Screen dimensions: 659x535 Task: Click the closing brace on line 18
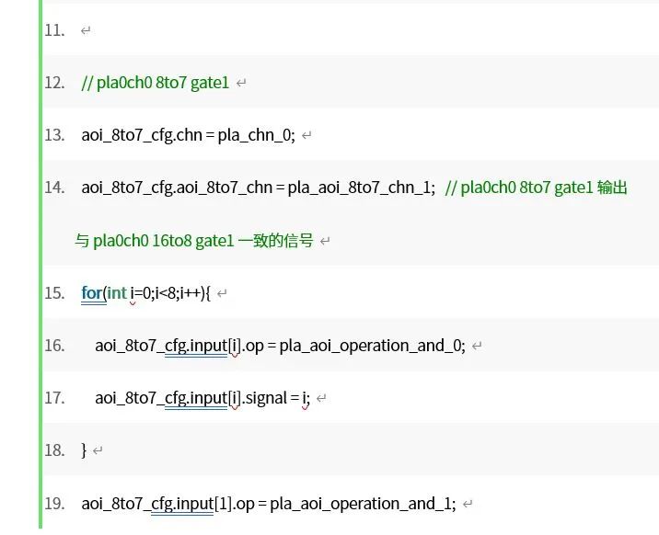point(84,450)
